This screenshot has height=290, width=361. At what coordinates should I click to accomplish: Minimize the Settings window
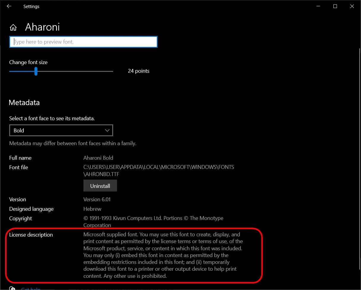click(x=318, y=6)
